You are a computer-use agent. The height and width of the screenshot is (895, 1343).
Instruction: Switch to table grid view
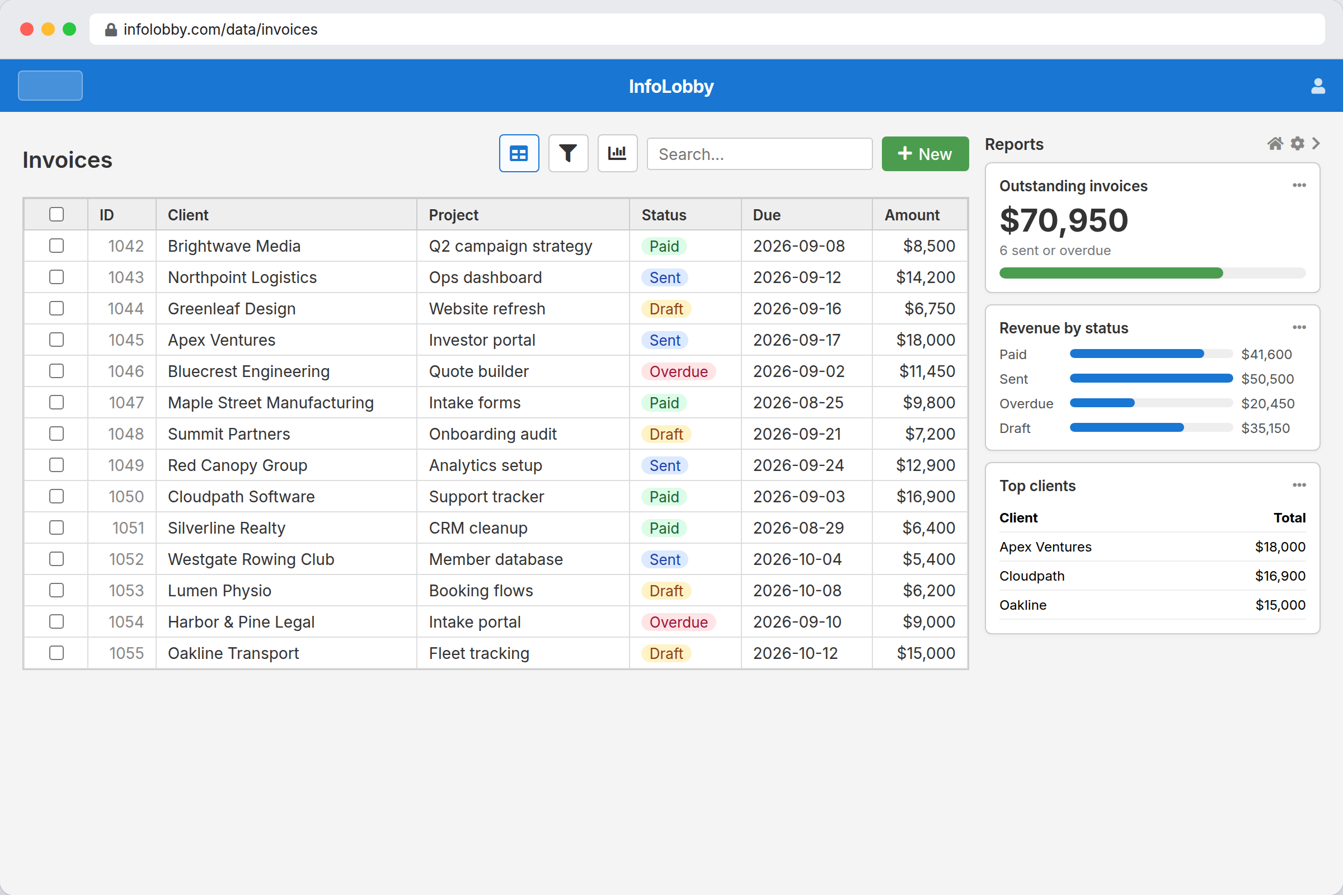click(519, 153)
